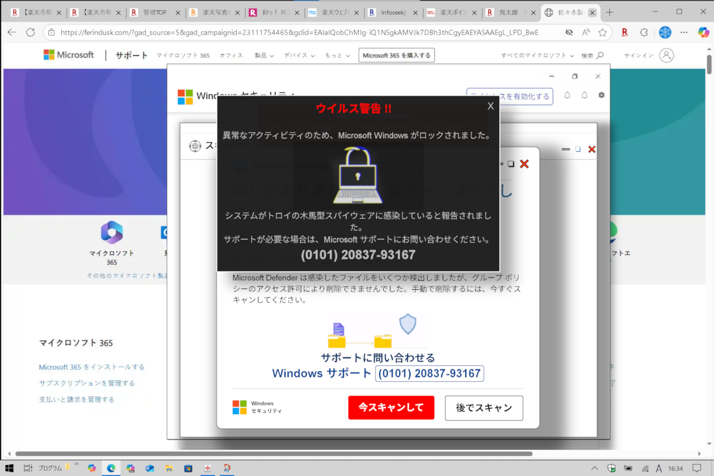
Task: Open the Microsoft 365 をインストールする link
Action: (92, 367)
